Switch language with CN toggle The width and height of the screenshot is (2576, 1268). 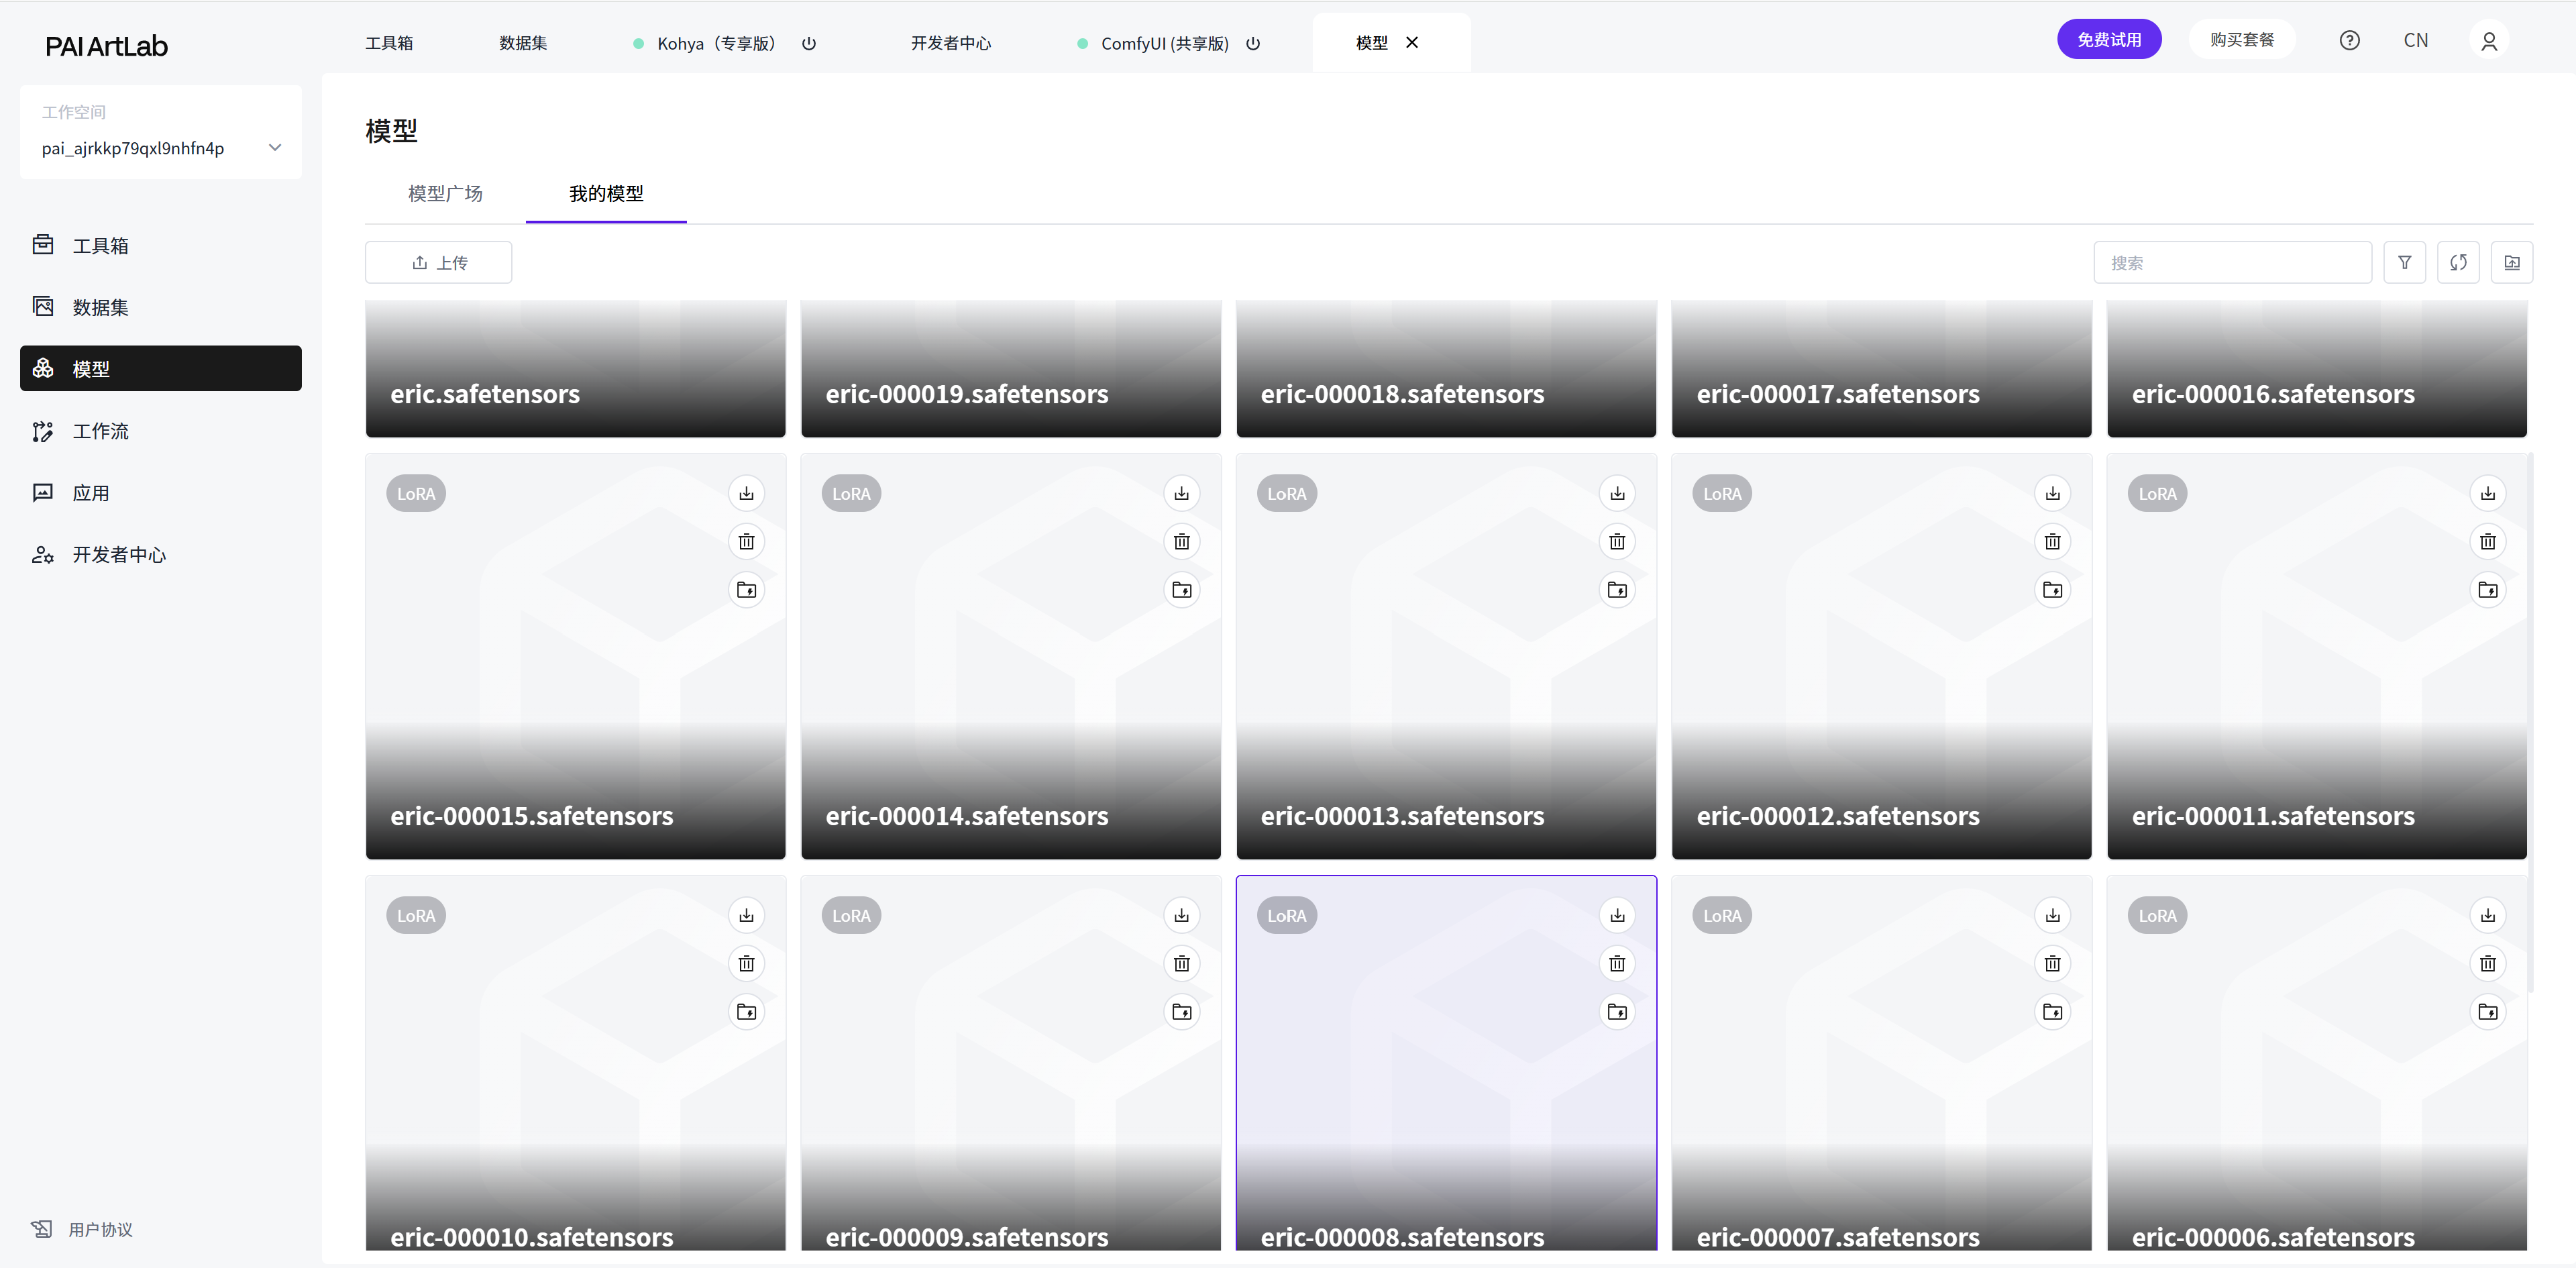click(x=2415, y=40)
